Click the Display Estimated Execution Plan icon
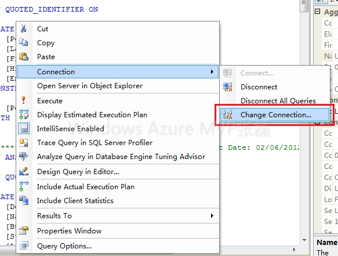This screenshot has width=338, height=256. click(x=24, y=114)
